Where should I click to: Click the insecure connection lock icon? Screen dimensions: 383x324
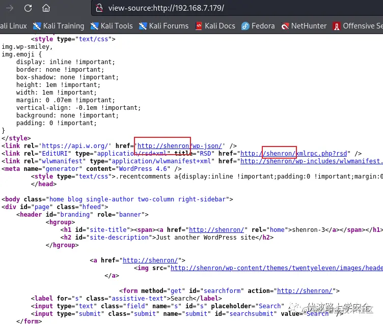[x=99, y=8]
